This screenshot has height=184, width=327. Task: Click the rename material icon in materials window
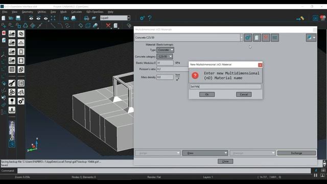point(275,38)
